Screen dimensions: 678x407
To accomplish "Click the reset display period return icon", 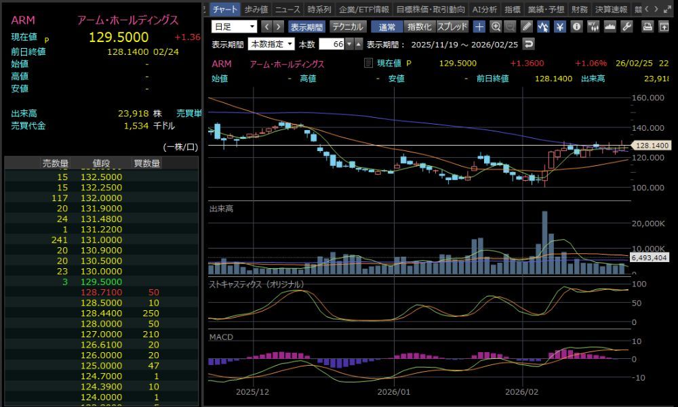I will [x=528, y=44].
